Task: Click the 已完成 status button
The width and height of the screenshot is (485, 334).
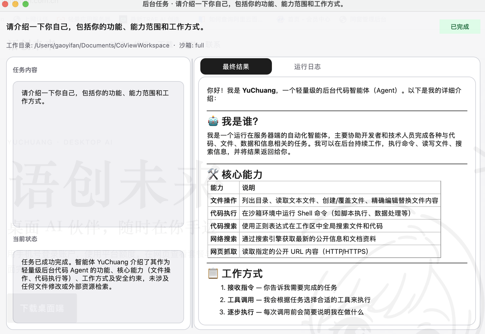Action: pos(460,27)
